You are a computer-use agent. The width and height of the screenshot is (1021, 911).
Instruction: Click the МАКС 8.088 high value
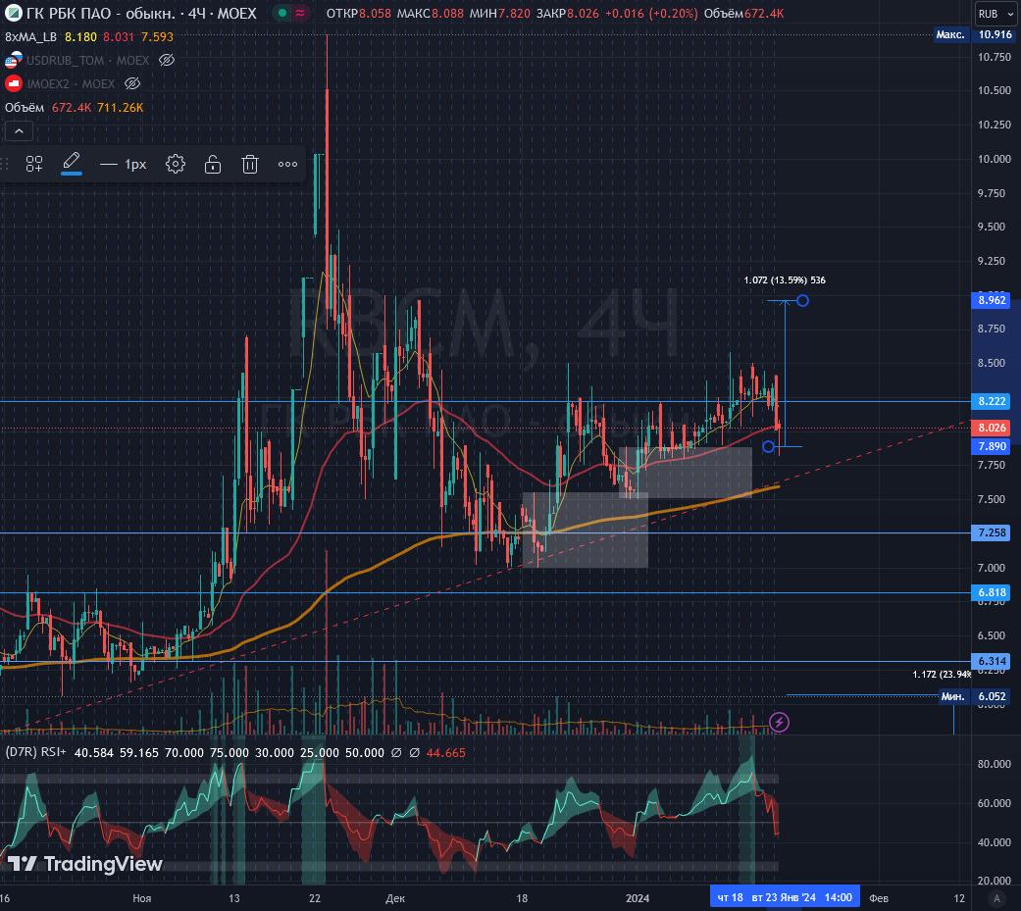(x=431, y=13)
